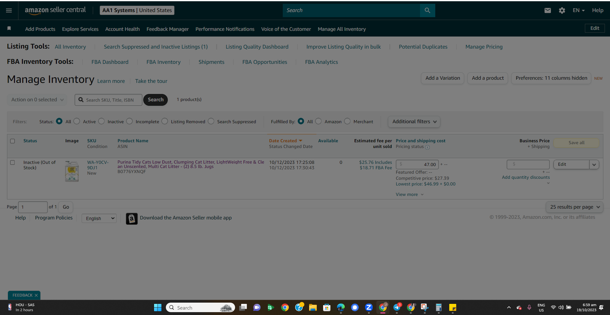Select Fulfilled By Amazon filter
Screen dimensions: 610x315
(318, 121)
